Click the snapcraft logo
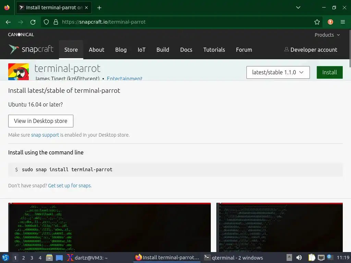Screen dimensions: 351x263 (x=31, y=49)
